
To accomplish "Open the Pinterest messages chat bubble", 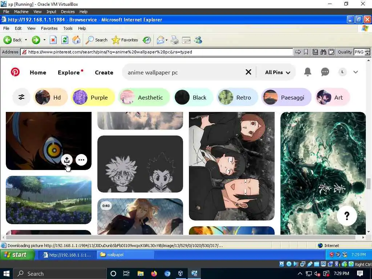I will point(325,72).
